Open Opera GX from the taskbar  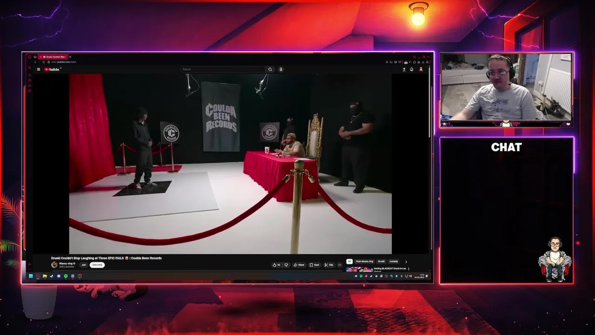[x=38, y=276]
